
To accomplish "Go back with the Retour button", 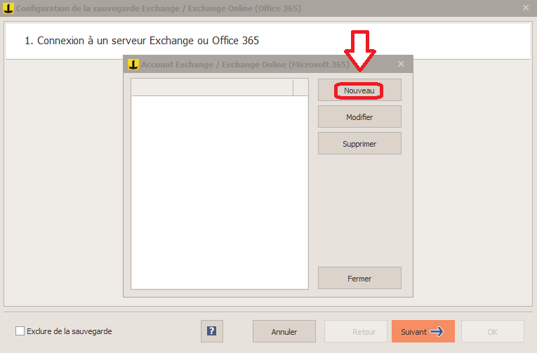I will tap(355, 331).
